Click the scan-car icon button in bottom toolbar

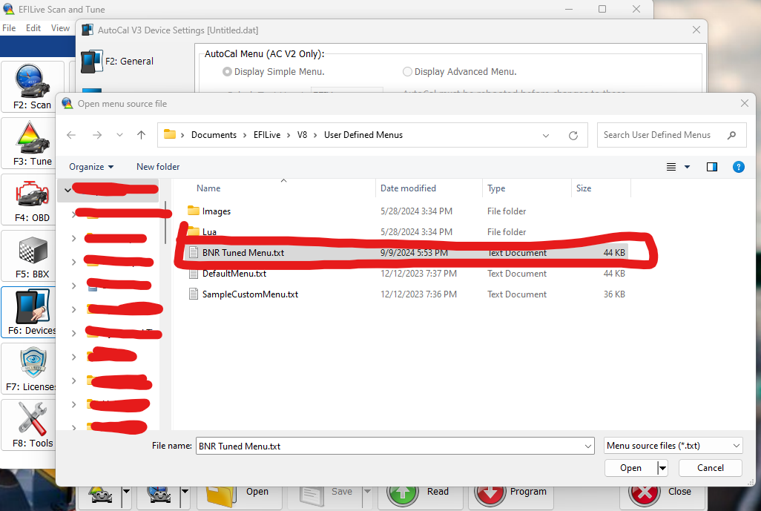click(159, 494)
